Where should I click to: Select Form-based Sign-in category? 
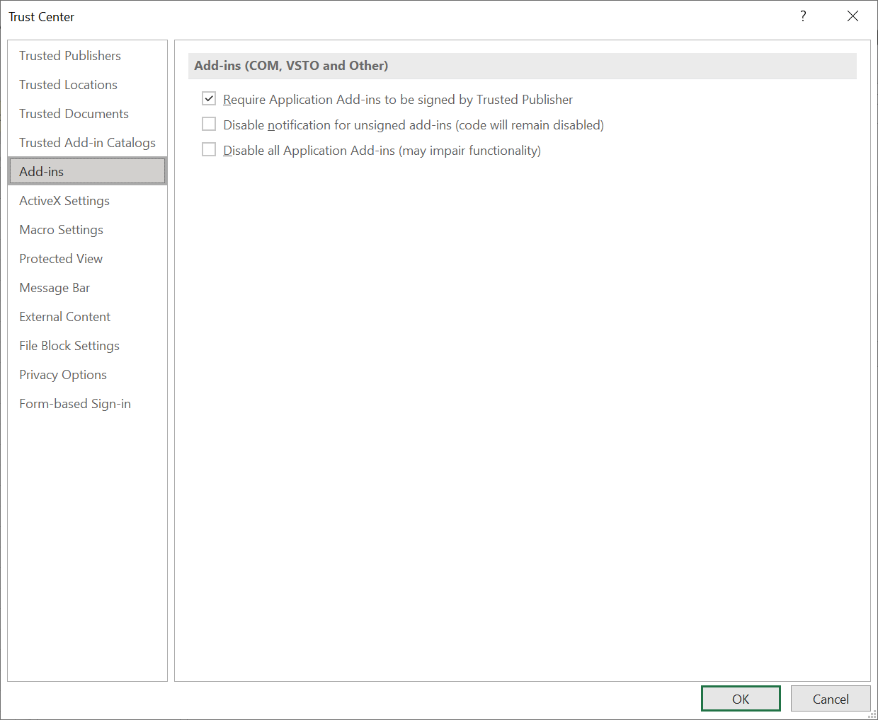(x=87, y=404)
